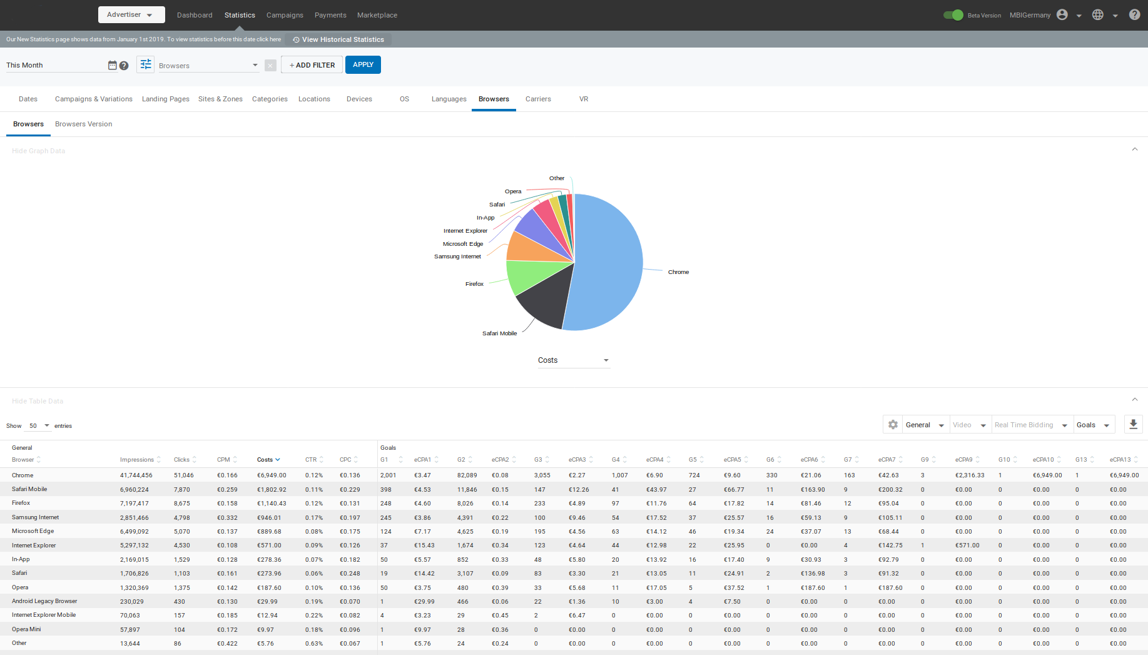Open the Advertiser role dropdown
This screenshot has height=655, width=1148.
[131, 15]
